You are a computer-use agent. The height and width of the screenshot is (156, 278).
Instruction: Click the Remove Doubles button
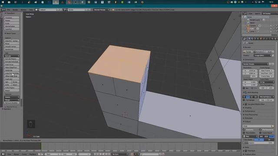click(x=12, y=103)
